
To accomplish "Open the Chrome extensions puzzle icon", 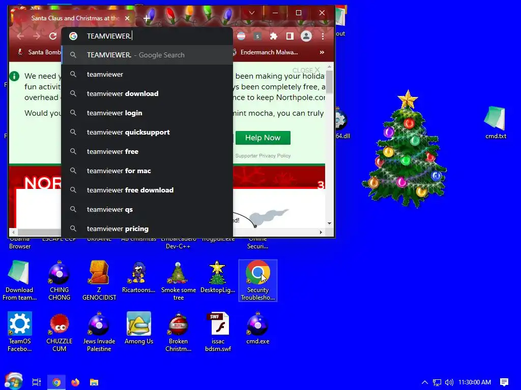I will 273,36.
